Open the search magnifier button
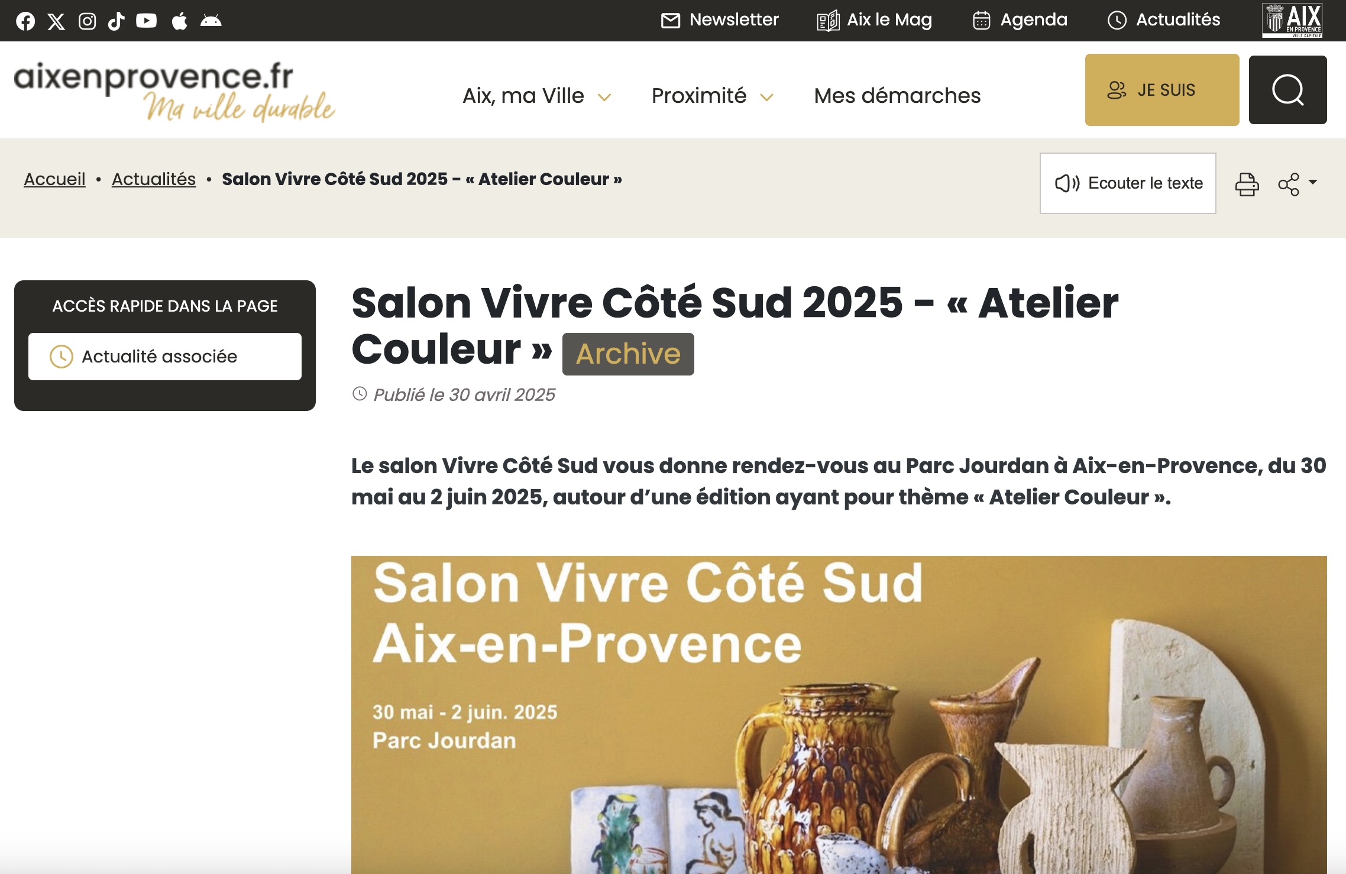The height and width of the screenshot is (874, 1346). [x=1287, y=90]
